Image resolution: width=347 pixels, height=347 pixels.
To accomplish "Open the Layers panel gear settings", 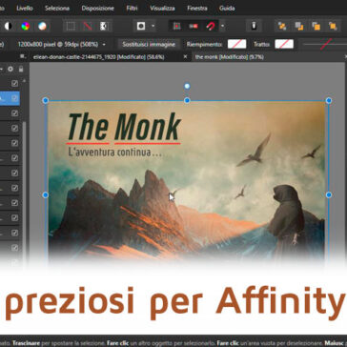I will point(10,69).
